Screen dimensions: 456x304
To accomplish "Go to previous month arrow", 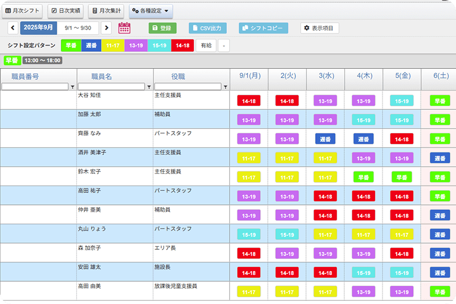I will tap(13, 28).
